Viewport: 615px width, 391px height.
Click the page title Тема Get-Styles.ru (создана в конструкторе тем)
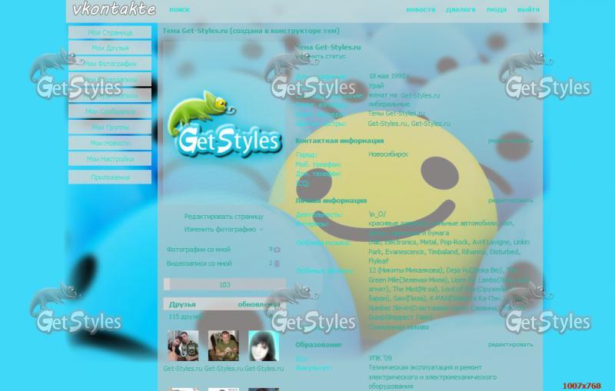click(x=251, y=31)
